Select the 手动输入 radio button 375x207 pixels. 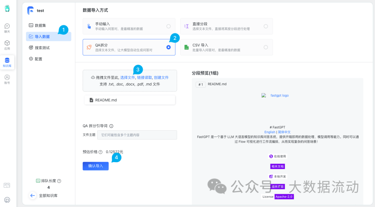pos(169,26)
